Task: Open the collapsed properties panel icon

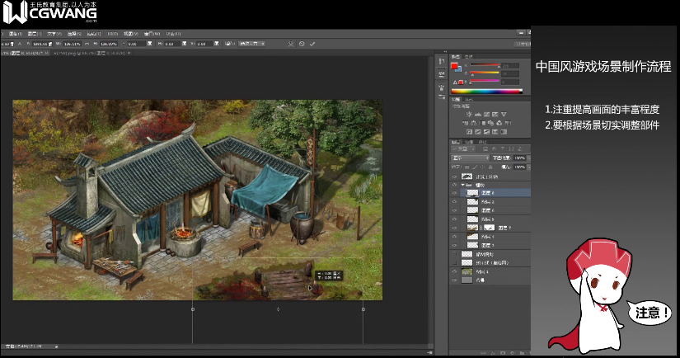Action: tap(442, 72)
